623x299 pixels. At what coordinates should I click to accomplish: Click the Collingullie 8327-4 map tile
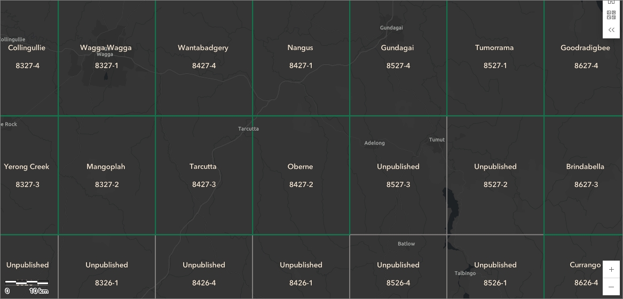pyautogui.click(x=29, y=58)
